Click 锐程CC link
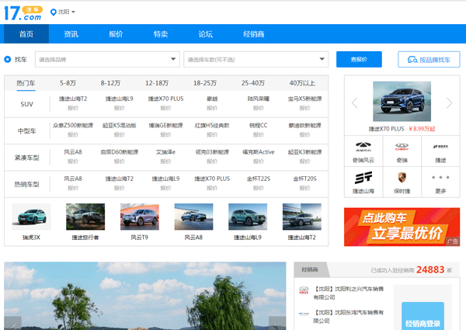The height and width of the screenshot is (330, 466). 259,125
